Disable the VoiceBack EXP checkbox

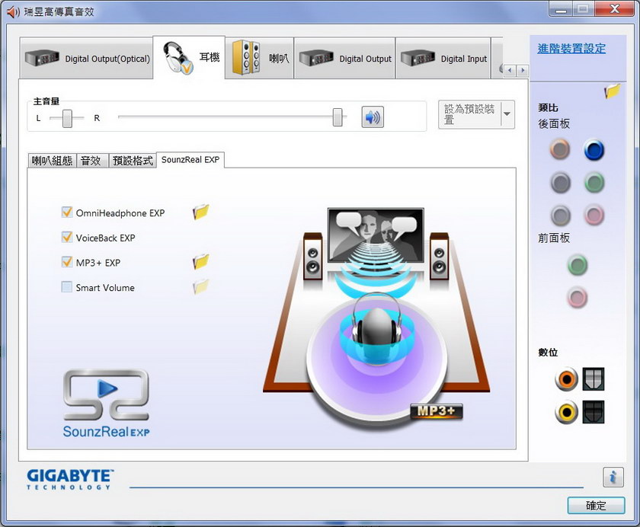66,237
